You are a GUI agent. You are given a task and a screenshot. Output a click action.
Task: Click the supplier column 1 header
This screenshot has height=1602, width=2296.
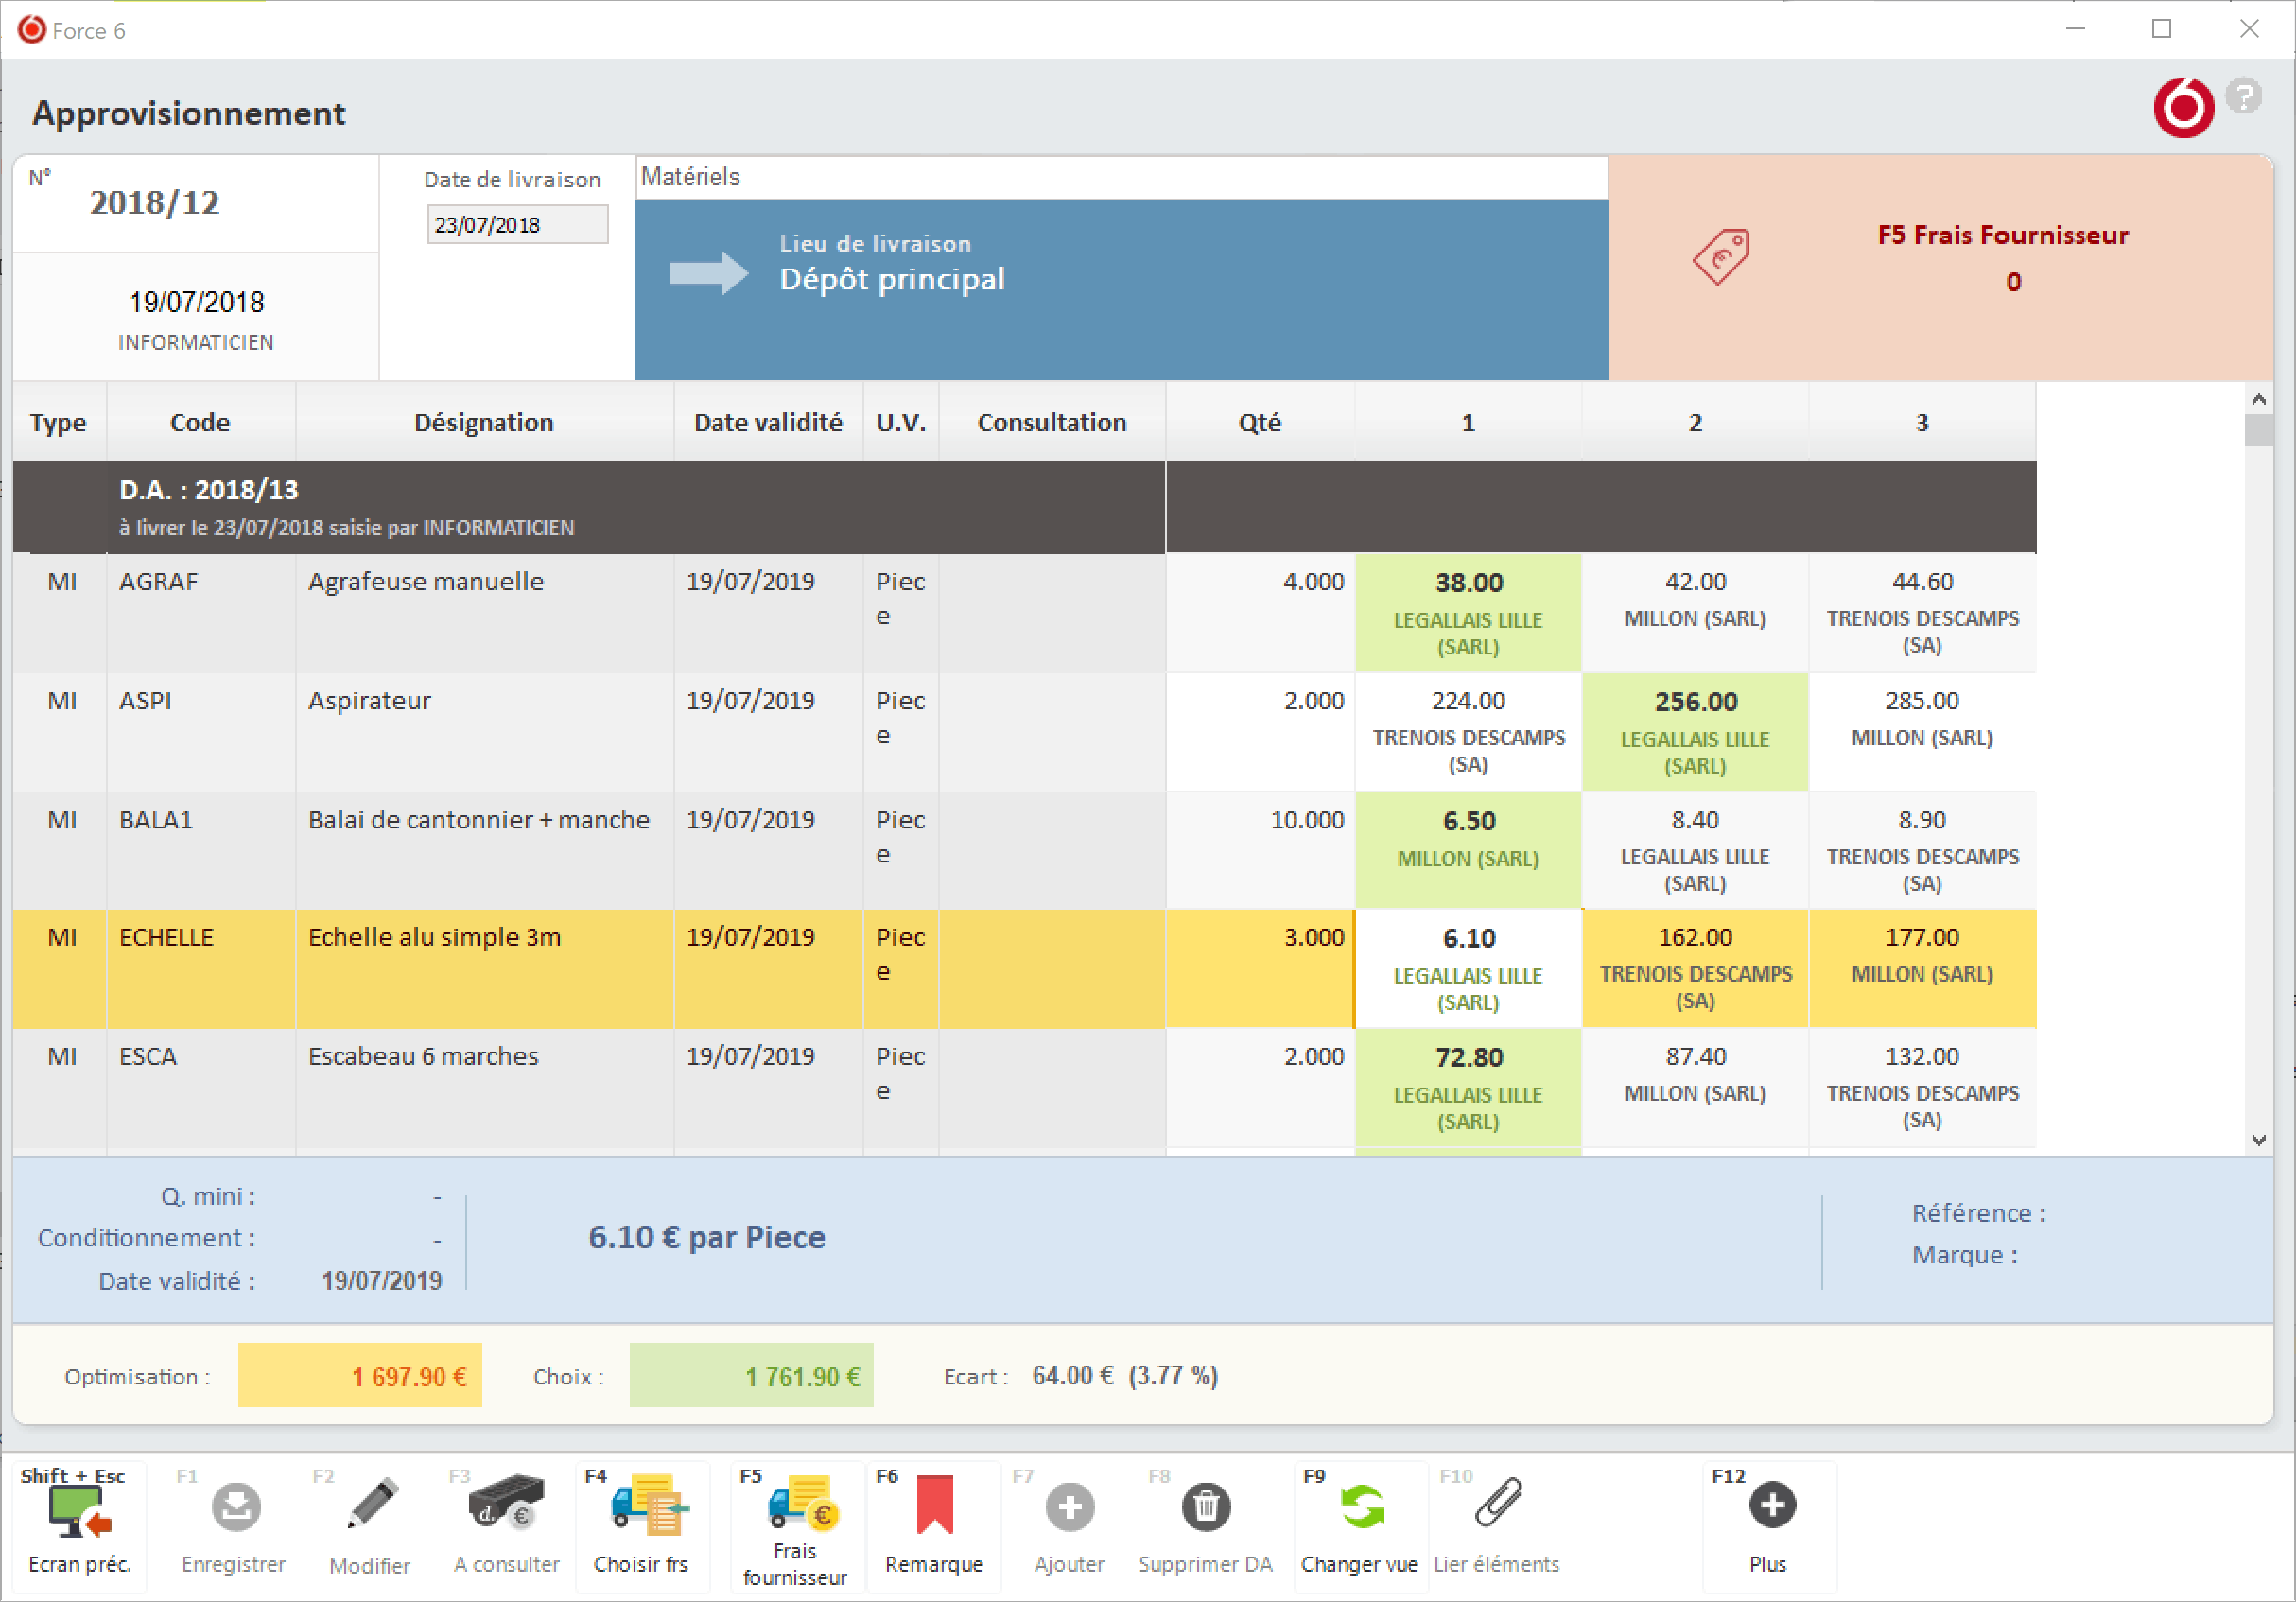[1468, 422]
